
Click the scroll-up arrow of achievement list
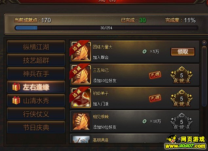click(x=204, y=43)
